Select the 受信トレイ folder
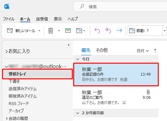 pos(37,74)
